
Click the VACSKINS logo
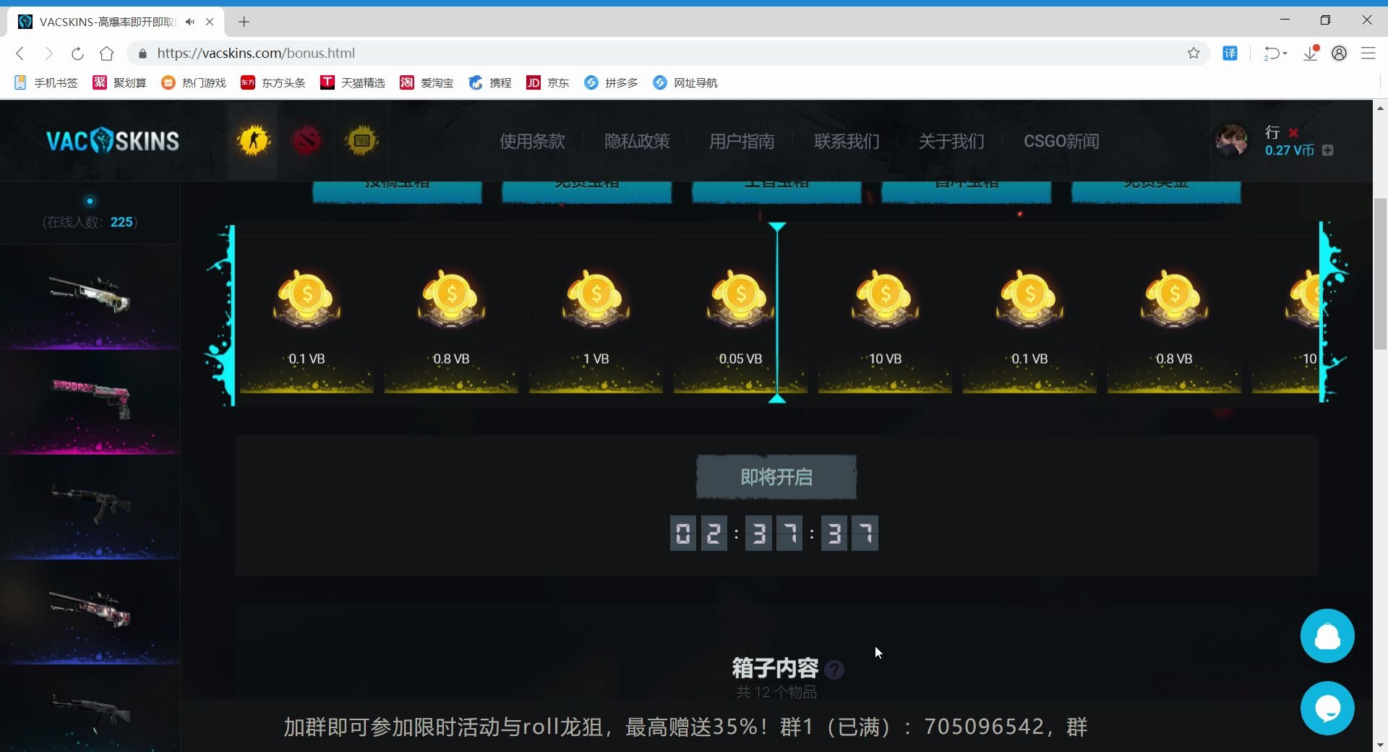click(112, 140)
